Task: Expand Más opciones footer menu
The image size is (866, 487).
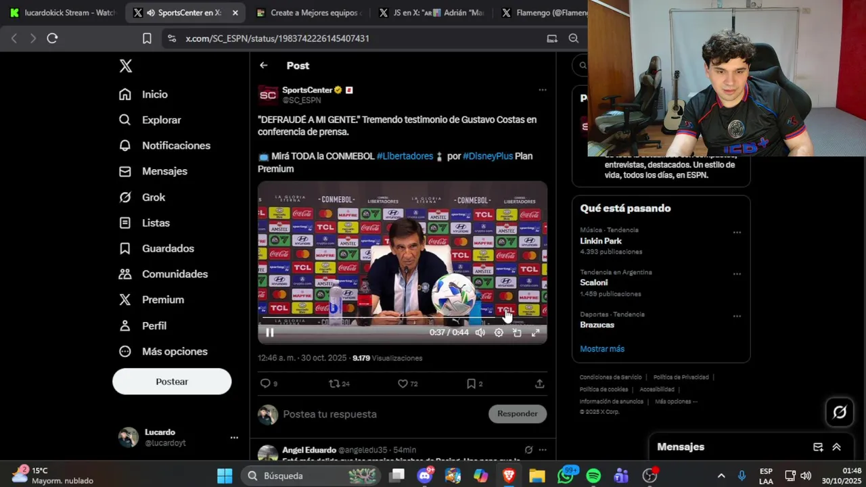Action: pyautogui.click(x=676, y=402)
